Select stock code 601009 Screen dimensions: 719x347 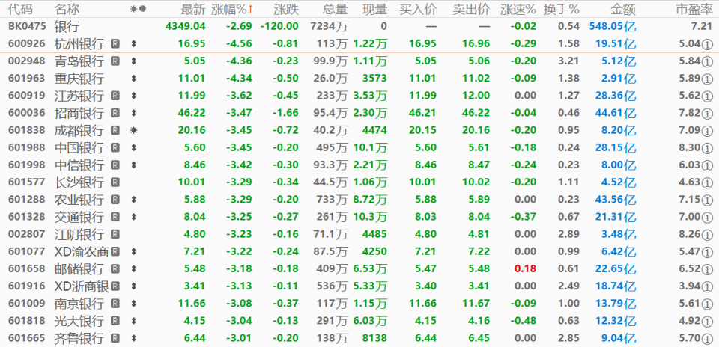[27, 304]
